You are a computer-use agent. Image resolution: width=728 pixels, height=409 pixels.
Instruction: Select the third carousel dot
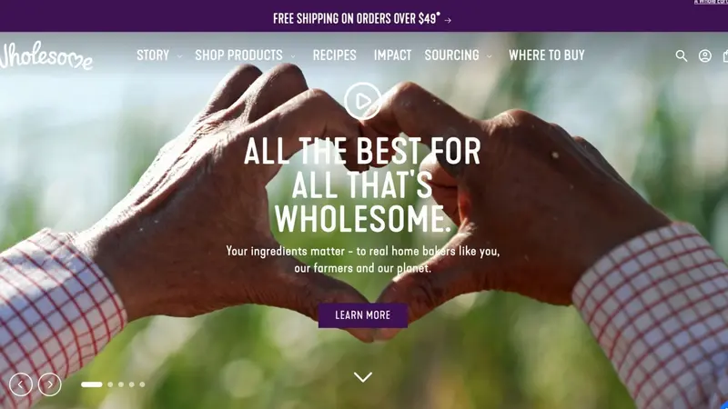[121, 384]
